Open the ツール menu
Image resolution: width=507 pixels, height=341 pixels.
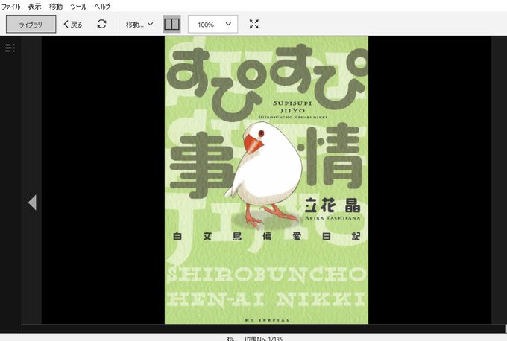pyautogui.click(x=78, y=6)
